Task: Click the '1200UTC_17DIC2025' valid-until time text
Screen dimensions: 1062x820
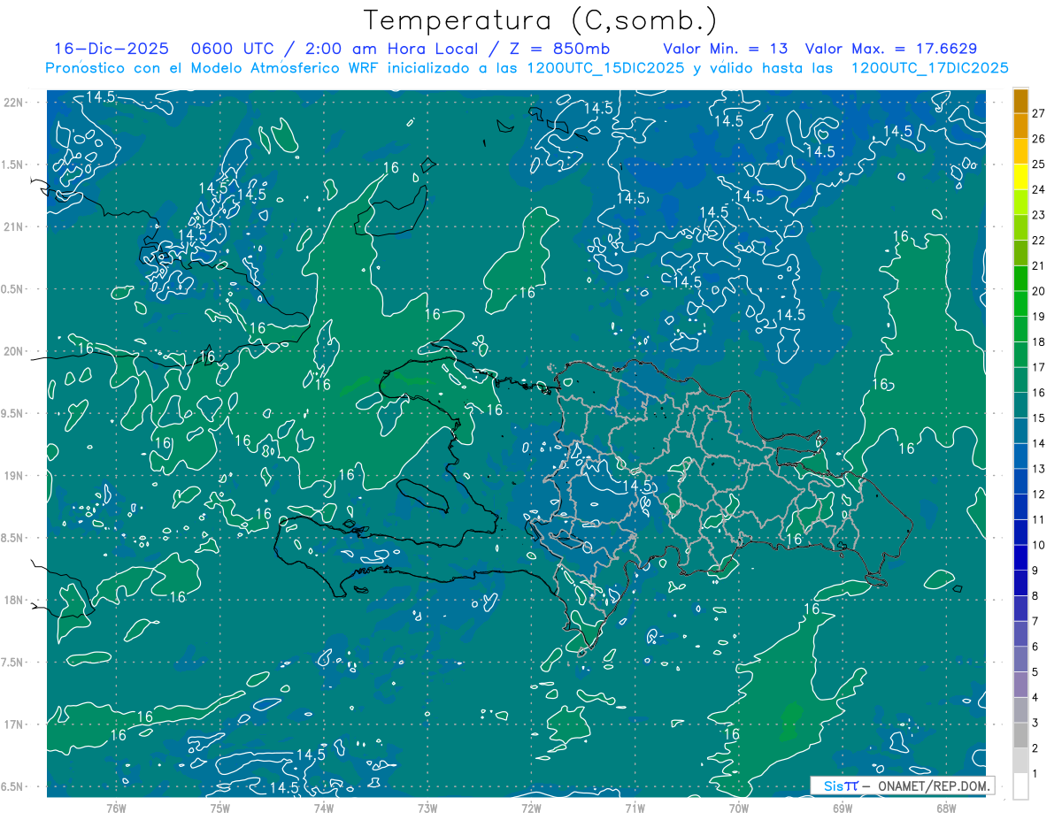Action: [x=929, y=68]
